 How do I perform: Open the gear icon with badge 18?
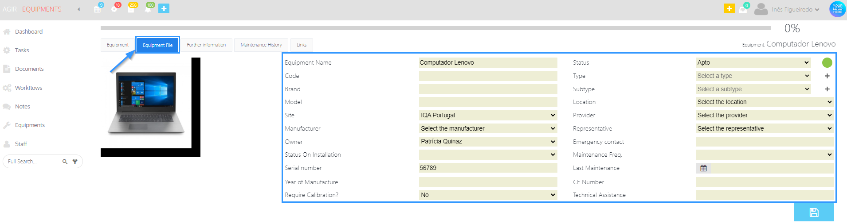pos(114,9)
